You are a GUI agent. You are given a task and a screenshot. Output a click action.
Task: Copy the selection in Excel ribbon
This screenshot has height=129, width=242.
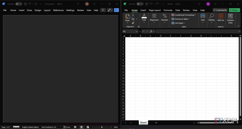[133, 19]
